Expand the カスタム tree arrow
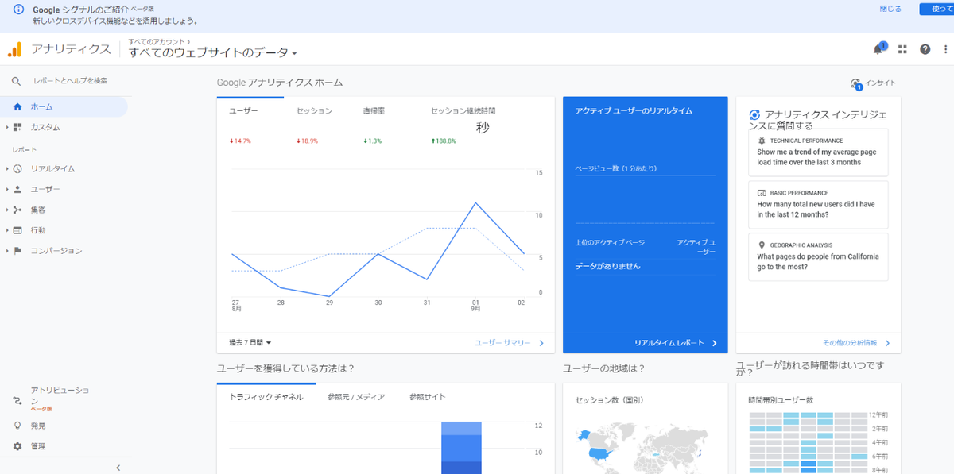This screenshot has height=474, width=954. [x=6, y=127]
